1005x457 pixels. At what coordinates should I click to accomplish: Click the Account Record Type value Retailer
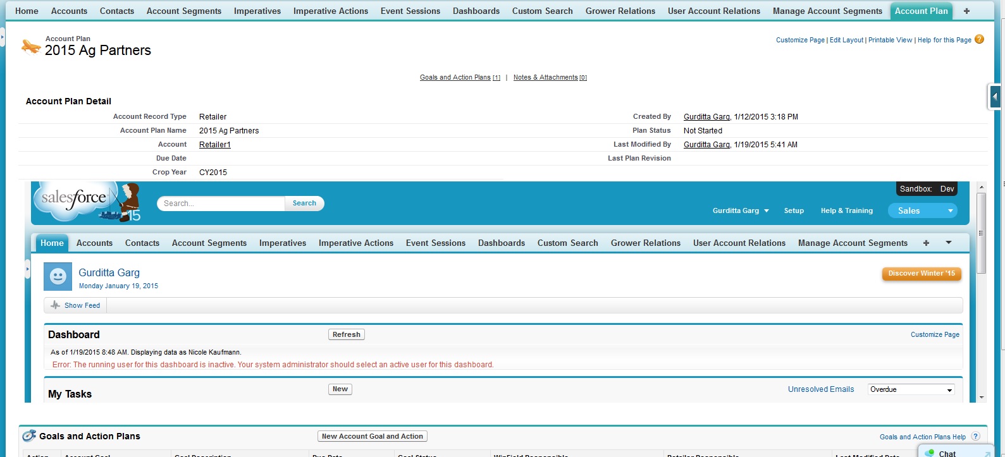pos(213,117)
